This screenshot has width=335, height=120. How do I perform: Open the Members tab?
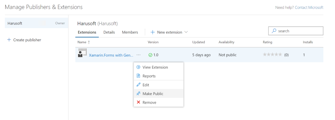(130, 32)
